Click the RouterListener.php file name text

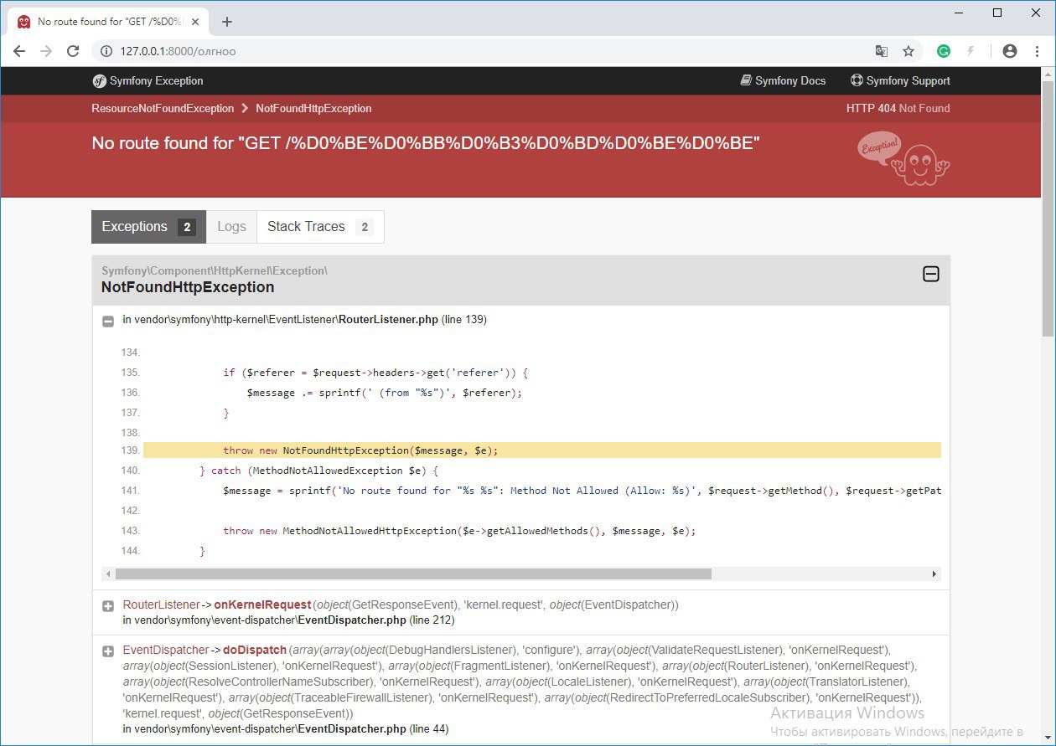pyautogui.click(x=388, y=320)
